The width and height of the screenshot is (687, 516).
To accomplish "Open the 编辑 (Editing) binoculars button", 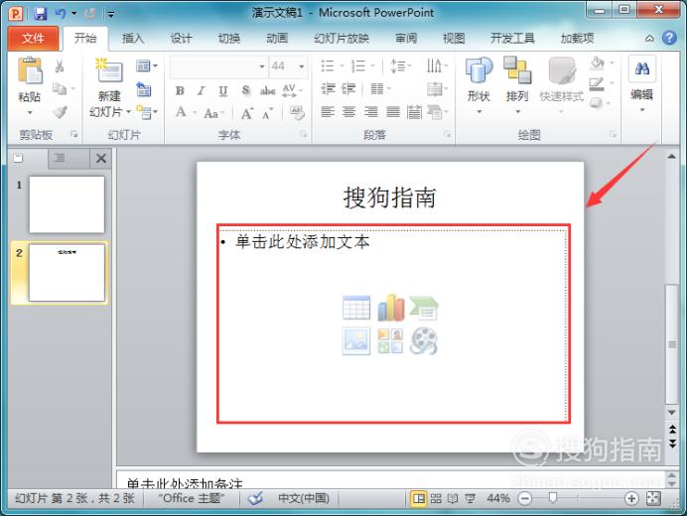I will pos(642,83).
